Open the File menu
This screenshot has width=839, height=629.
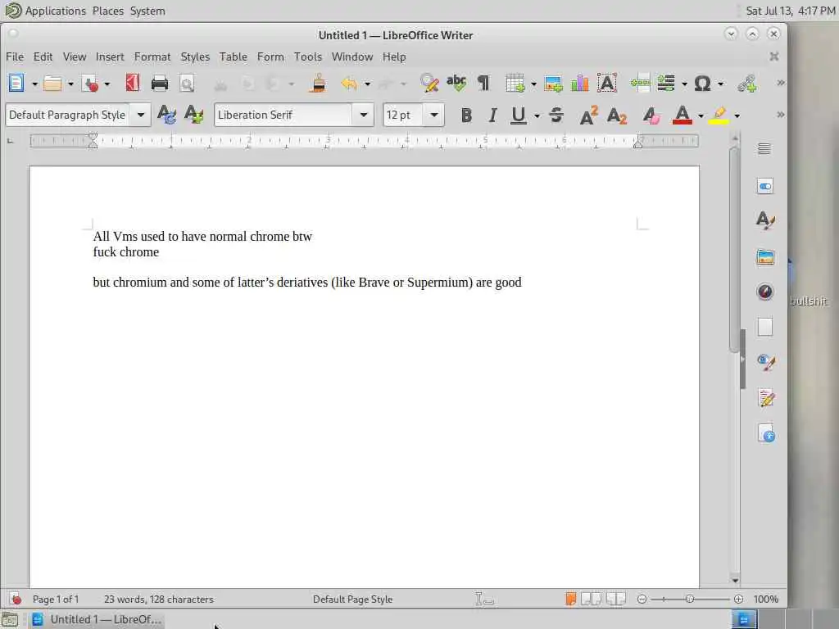pyautogui.click(x=15, y=57)
